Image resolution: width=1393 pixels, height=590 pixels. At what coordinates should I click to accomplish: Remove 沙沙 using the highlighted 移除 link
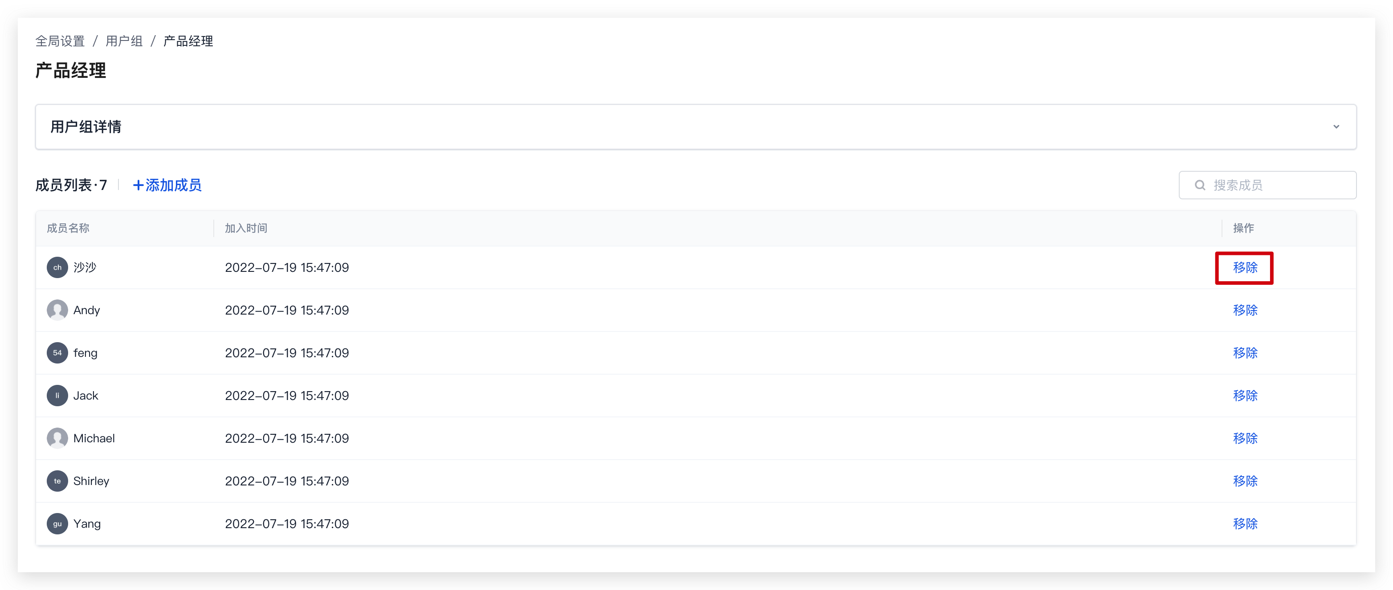coord(1245,267)
